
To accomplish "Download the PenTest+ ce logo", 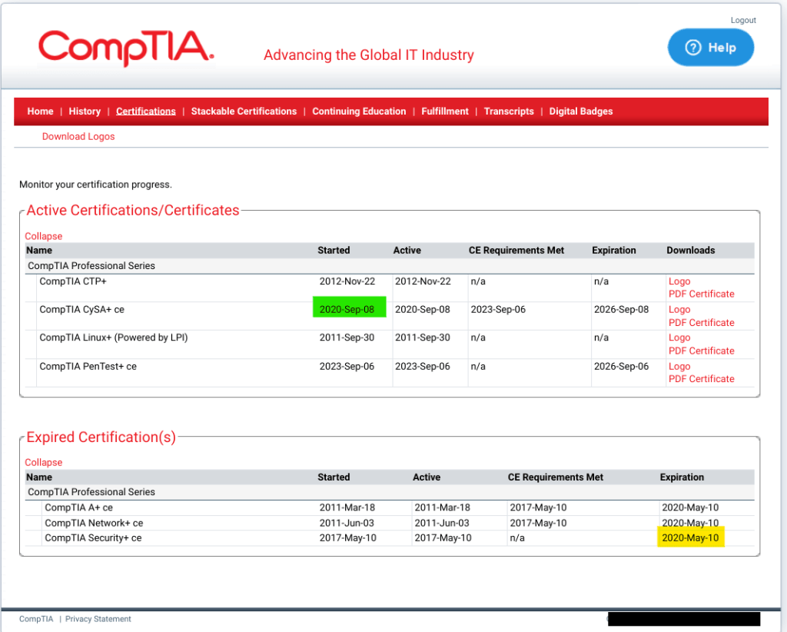I will pyautogui.click(x=679, y=367).
